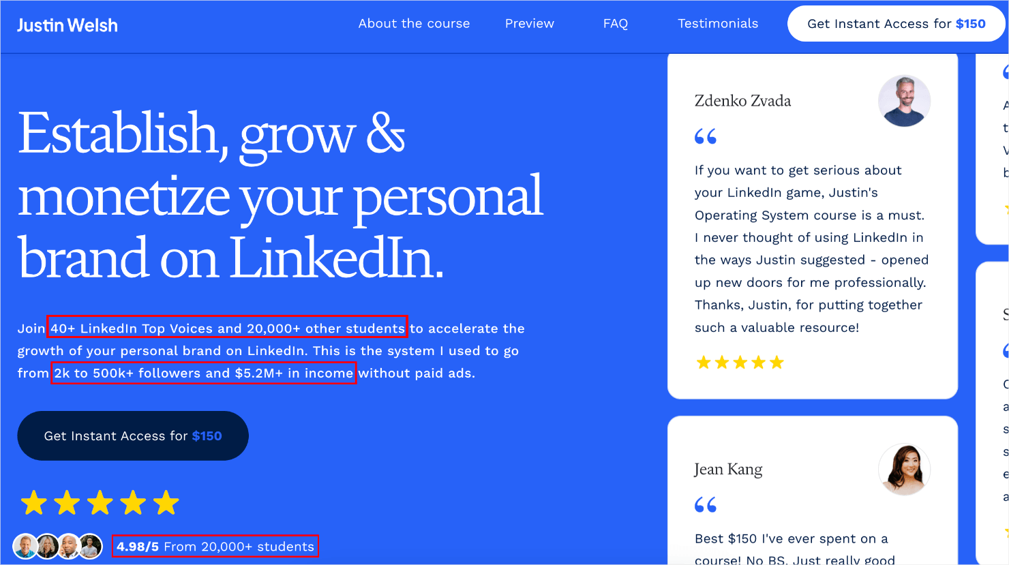The image size is (1009, 565).
Task: Click the 40+ LinkedIn Top Voices highlighted text
Action: pyautogui.click(x=227, y=328)
